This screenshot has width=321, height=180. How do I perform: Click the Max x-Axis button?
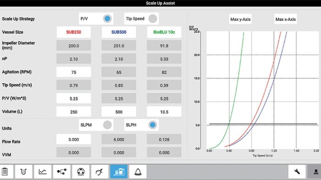tap(285, 19)
